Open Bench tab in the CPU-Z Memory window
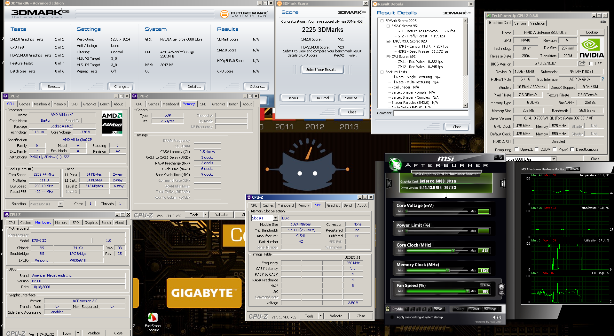Screen dimensions: 614x336 pos(233,104)
